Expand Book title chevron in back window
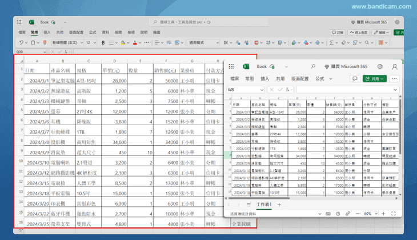The image size is (417, 240). tap(65, 22)
